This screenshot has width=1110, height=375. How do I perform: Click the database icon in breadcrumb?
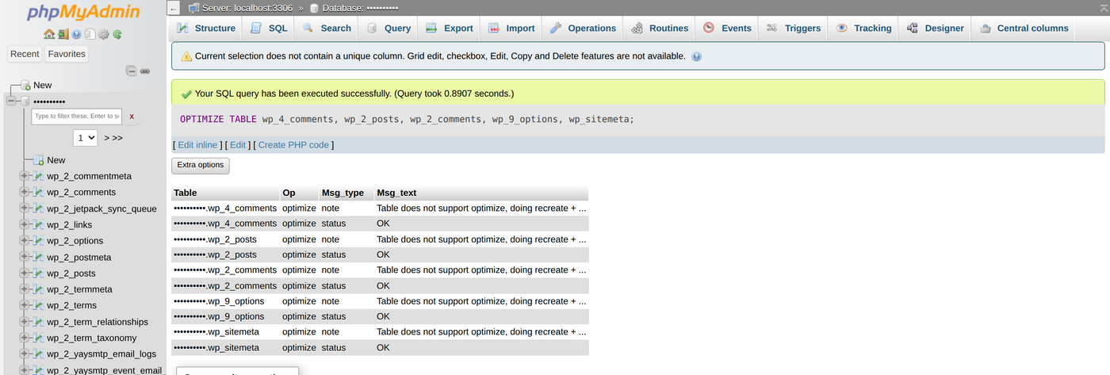point(314,8)
